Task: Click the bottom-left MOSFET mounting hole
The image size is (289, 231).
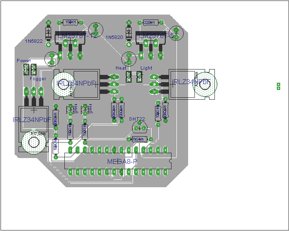Action: click(34, 142)
